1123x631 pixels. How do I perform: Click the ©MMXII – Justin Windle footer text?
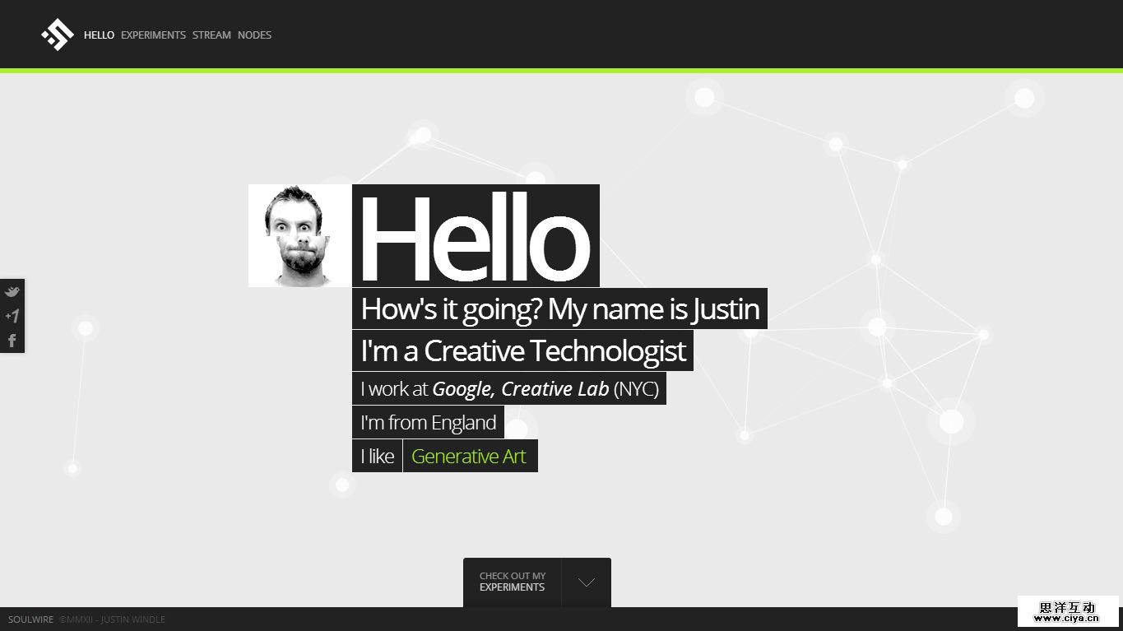pyautogui.click(x=112, y=619)
